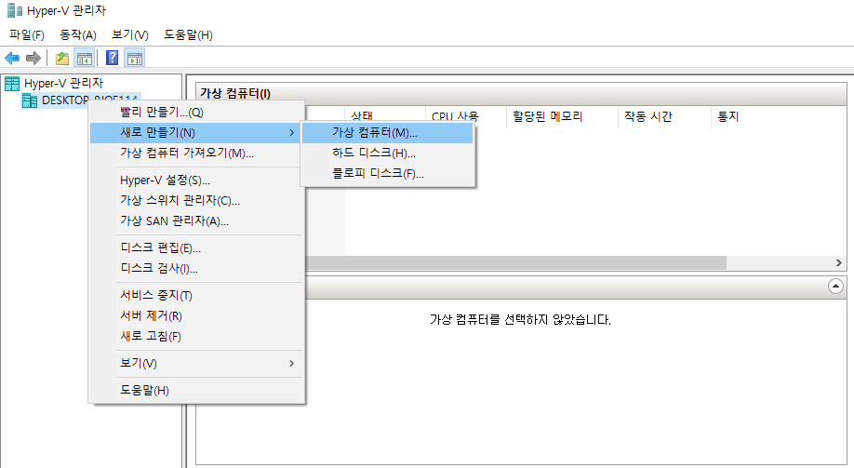Click the horizontal scrollbar thumb
This screenshot has height=468, width=854.
[514, 263]
